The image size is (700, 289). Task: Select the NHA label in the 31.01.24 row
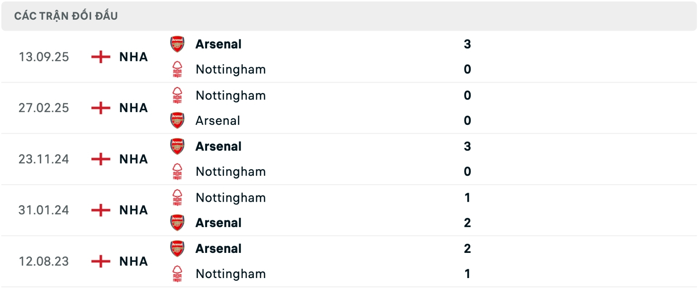[x=133, y=210]
